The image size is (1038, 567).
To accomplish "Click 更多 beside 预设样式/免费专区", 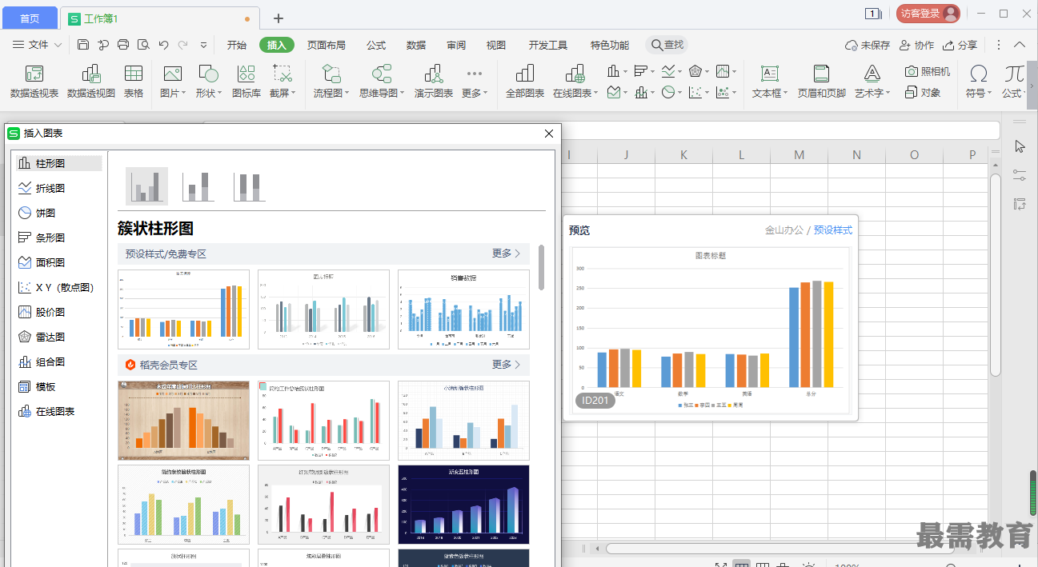I will point(506,254).
